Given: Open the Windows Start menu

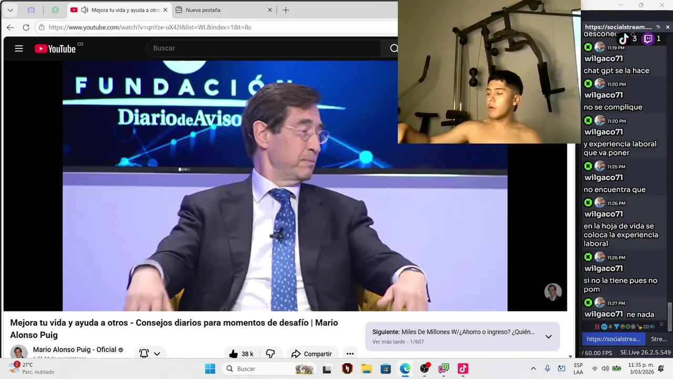Looking at the screenshot, I should coord(210,368).
